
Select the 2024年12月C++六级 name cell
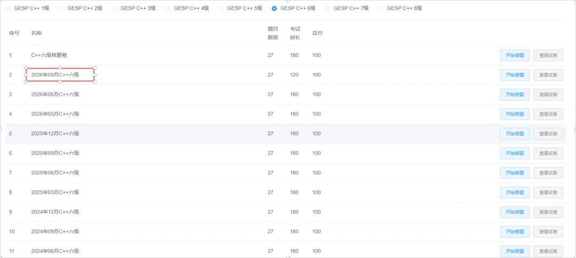[x=55, y=212]
